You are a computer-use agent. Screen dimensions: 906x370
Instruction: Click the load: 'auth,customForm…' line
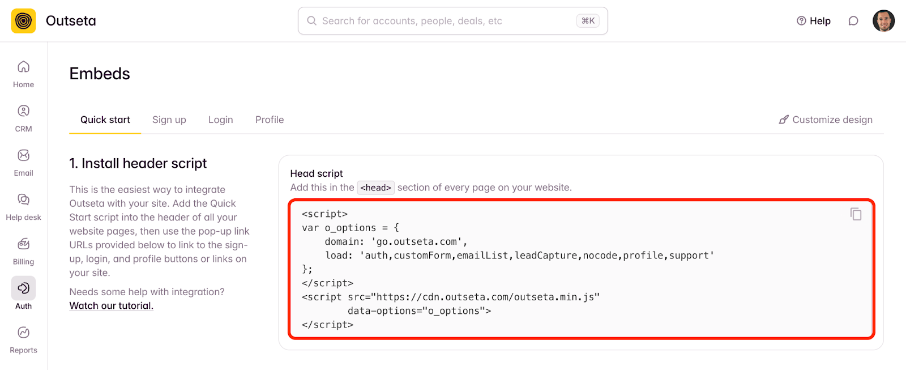tap(519, 256)
